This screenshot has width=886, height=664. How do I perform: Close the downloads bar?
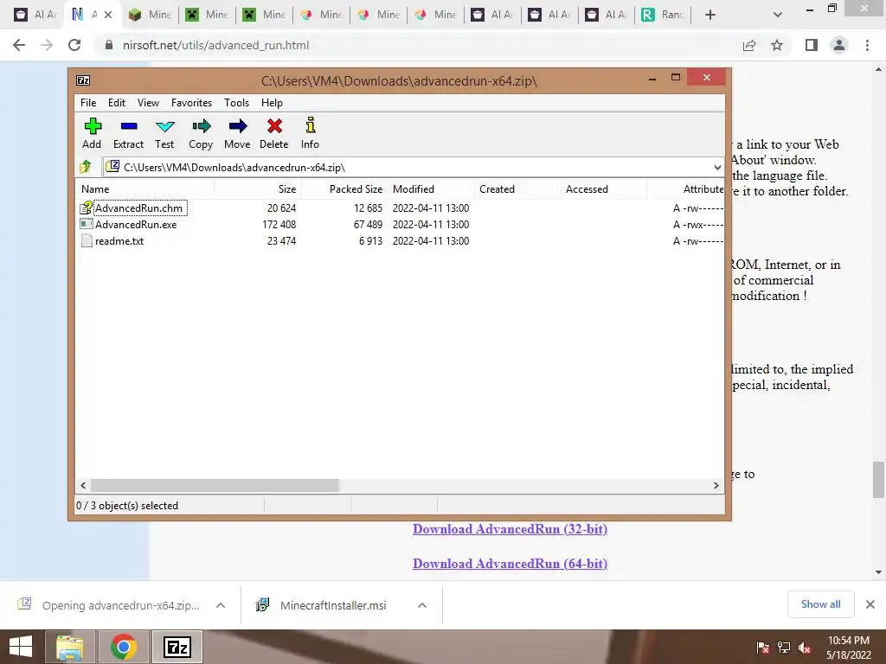(x=870, y=604)
